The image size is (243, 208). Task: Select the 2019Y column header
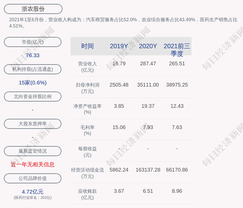pos(119,46)
